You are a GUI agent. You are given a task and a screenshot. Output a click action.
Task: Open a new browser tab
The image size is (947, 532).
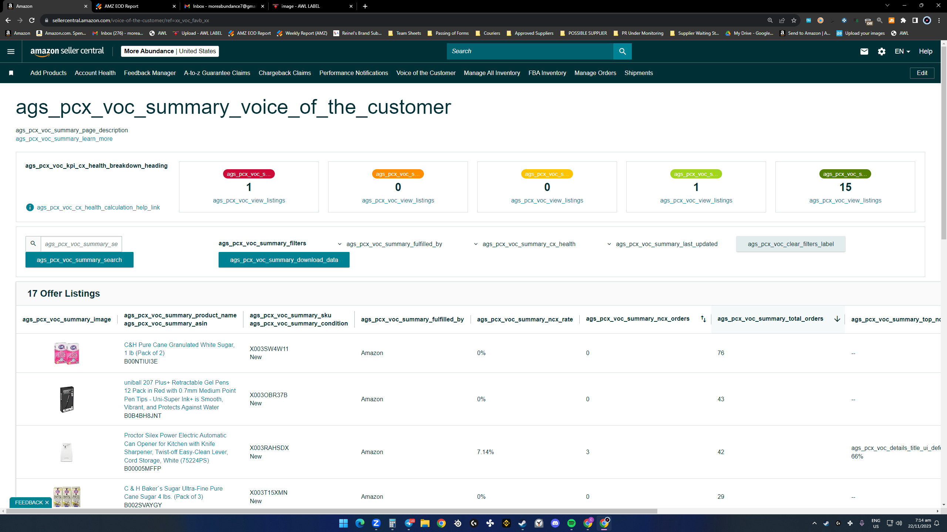[x=365, y=6]
